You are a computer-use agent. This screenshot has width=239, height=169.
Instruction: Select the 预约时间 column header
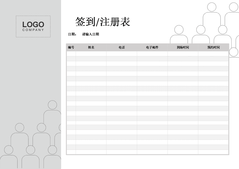(x=214, y=47)
